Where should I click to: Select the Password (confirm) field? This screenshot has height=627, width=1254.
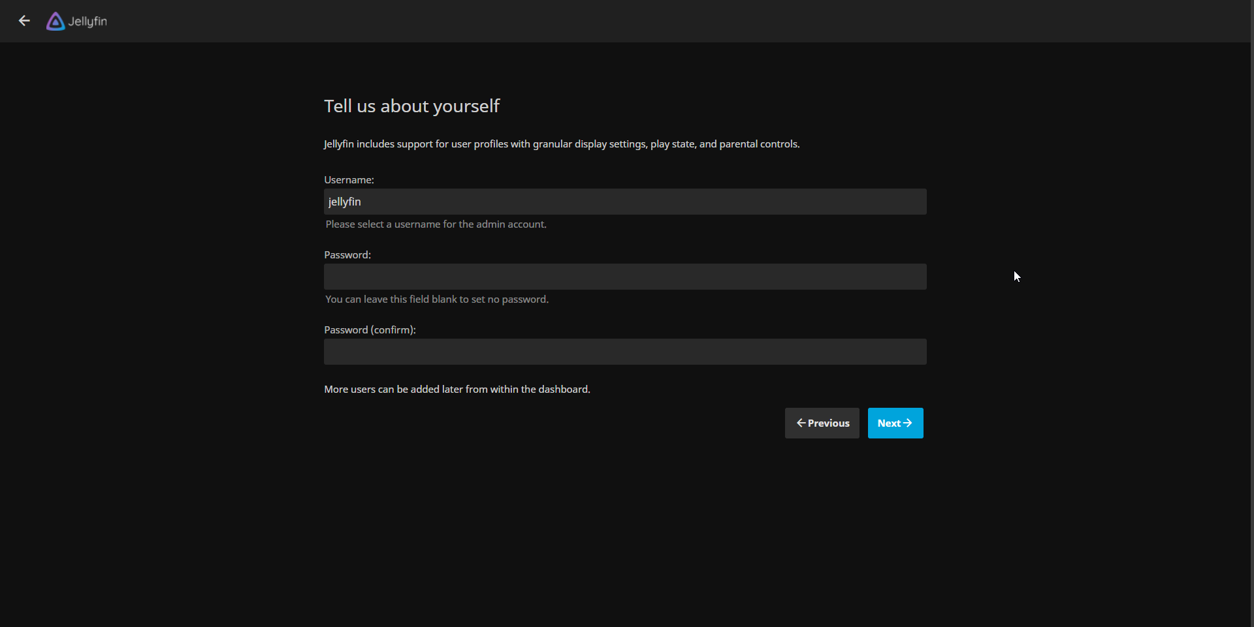[625, 352]
